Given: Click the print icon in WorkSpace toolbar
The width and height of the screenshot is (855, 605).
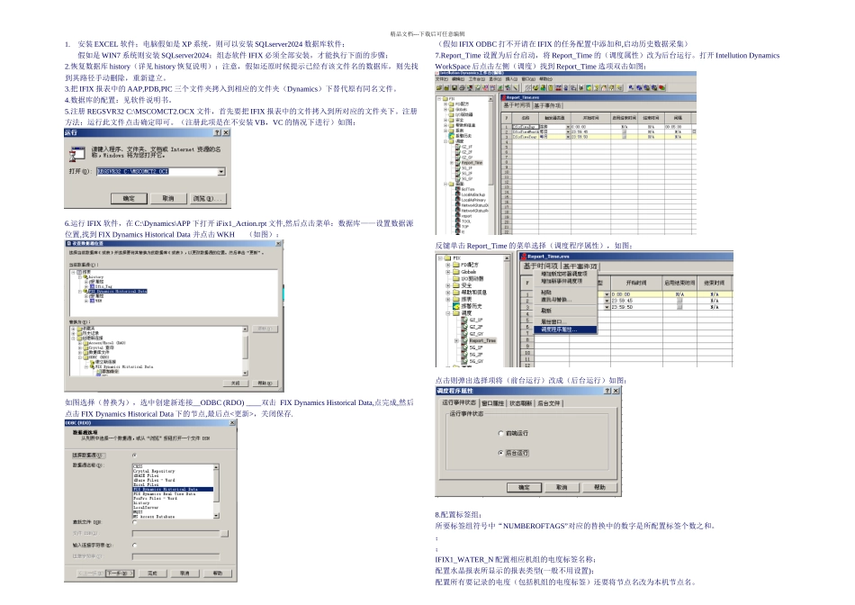Looking at the screenshot, I should (x=463, y=88).
